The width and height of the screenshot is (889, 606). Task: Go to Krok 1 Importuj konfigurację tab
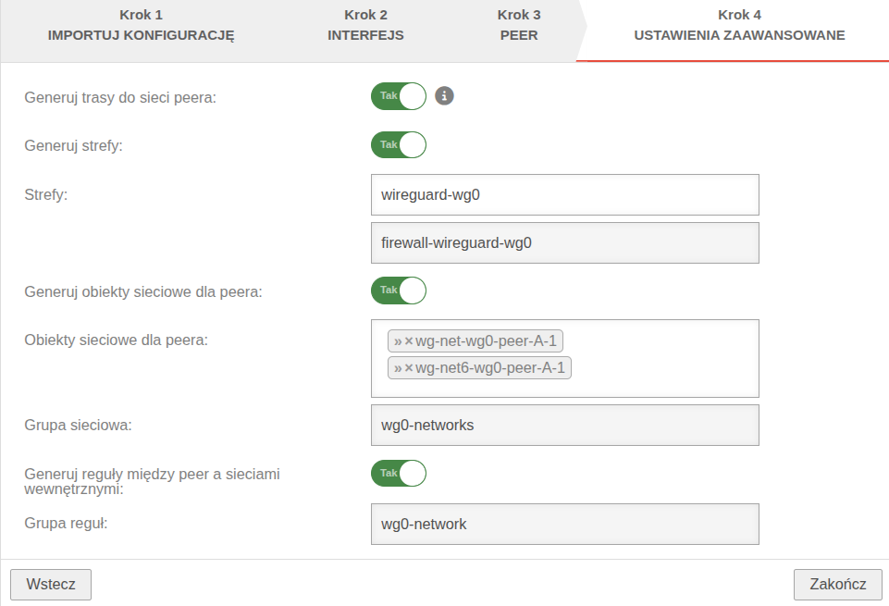[x=141, y=26]
